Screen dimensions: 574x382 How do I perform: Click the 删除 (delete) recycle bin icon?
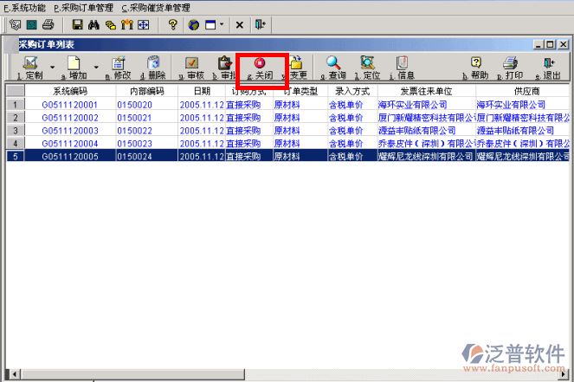click(x=153, y=63)
